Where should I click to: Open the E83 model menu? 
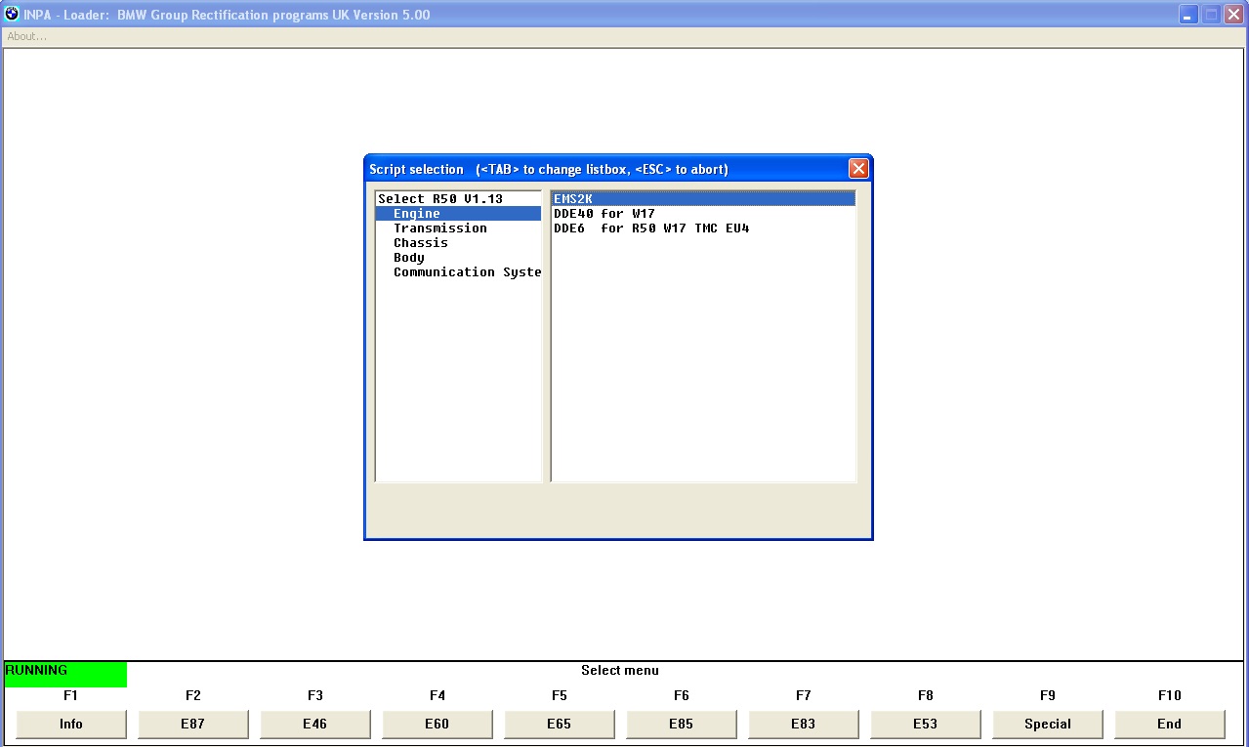[803, 724]
